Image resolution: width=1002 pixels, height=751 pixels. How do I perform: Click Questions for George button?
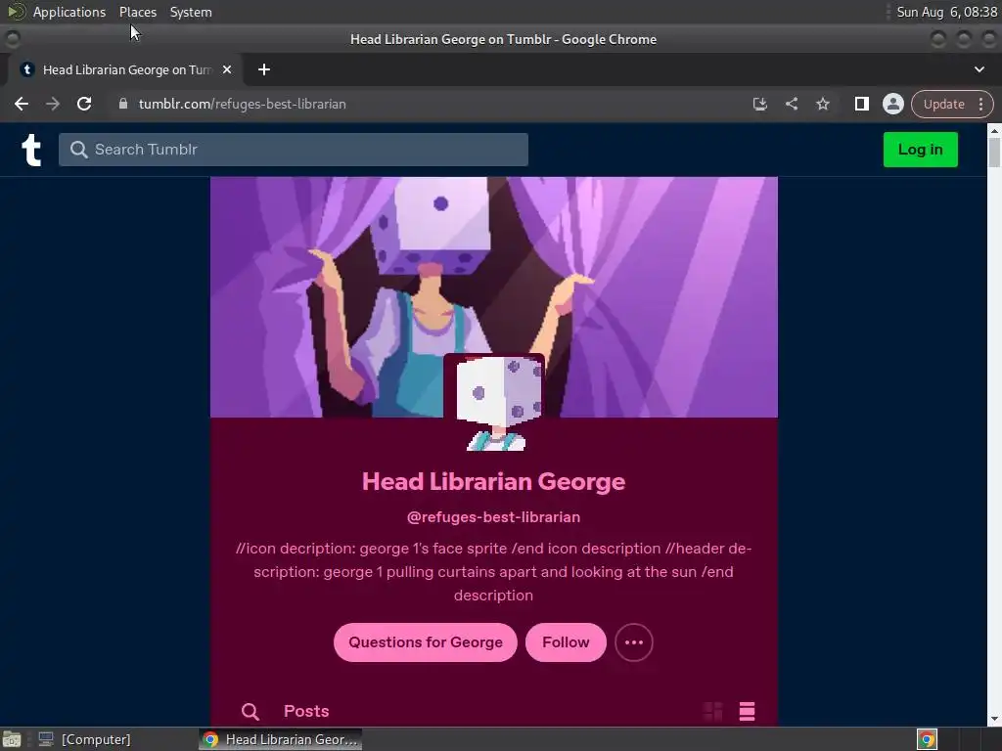tap(426, 642)
